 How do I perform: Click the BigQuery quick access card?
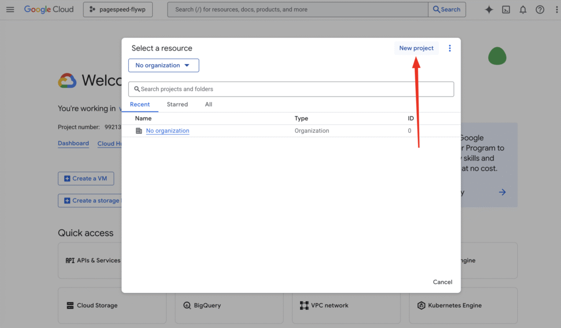point(229,306)
